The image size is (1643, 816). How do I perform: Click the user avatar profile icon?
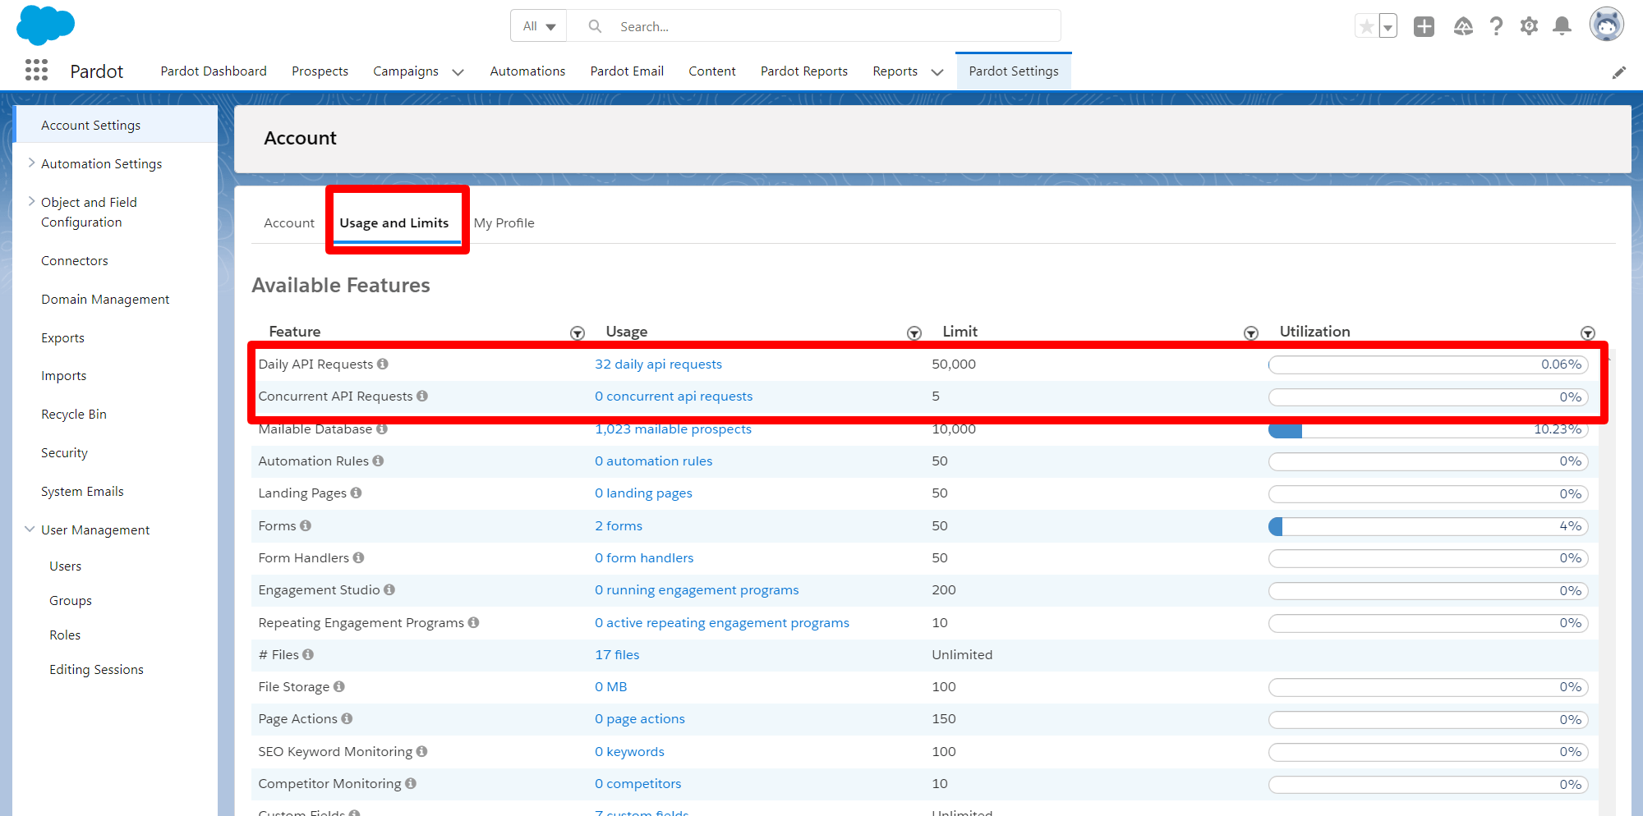1606,25
